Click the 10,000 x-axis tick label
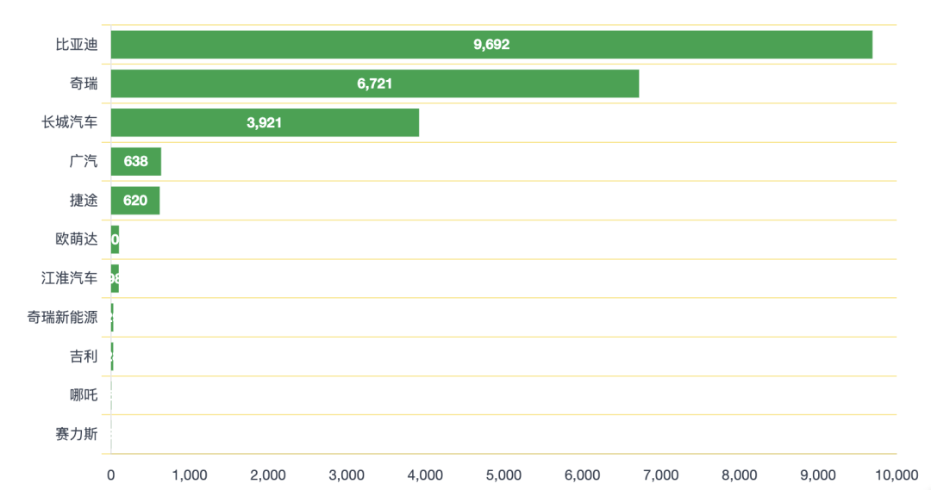The width and height of the screenshot is (931, 490). click(897, 474)
